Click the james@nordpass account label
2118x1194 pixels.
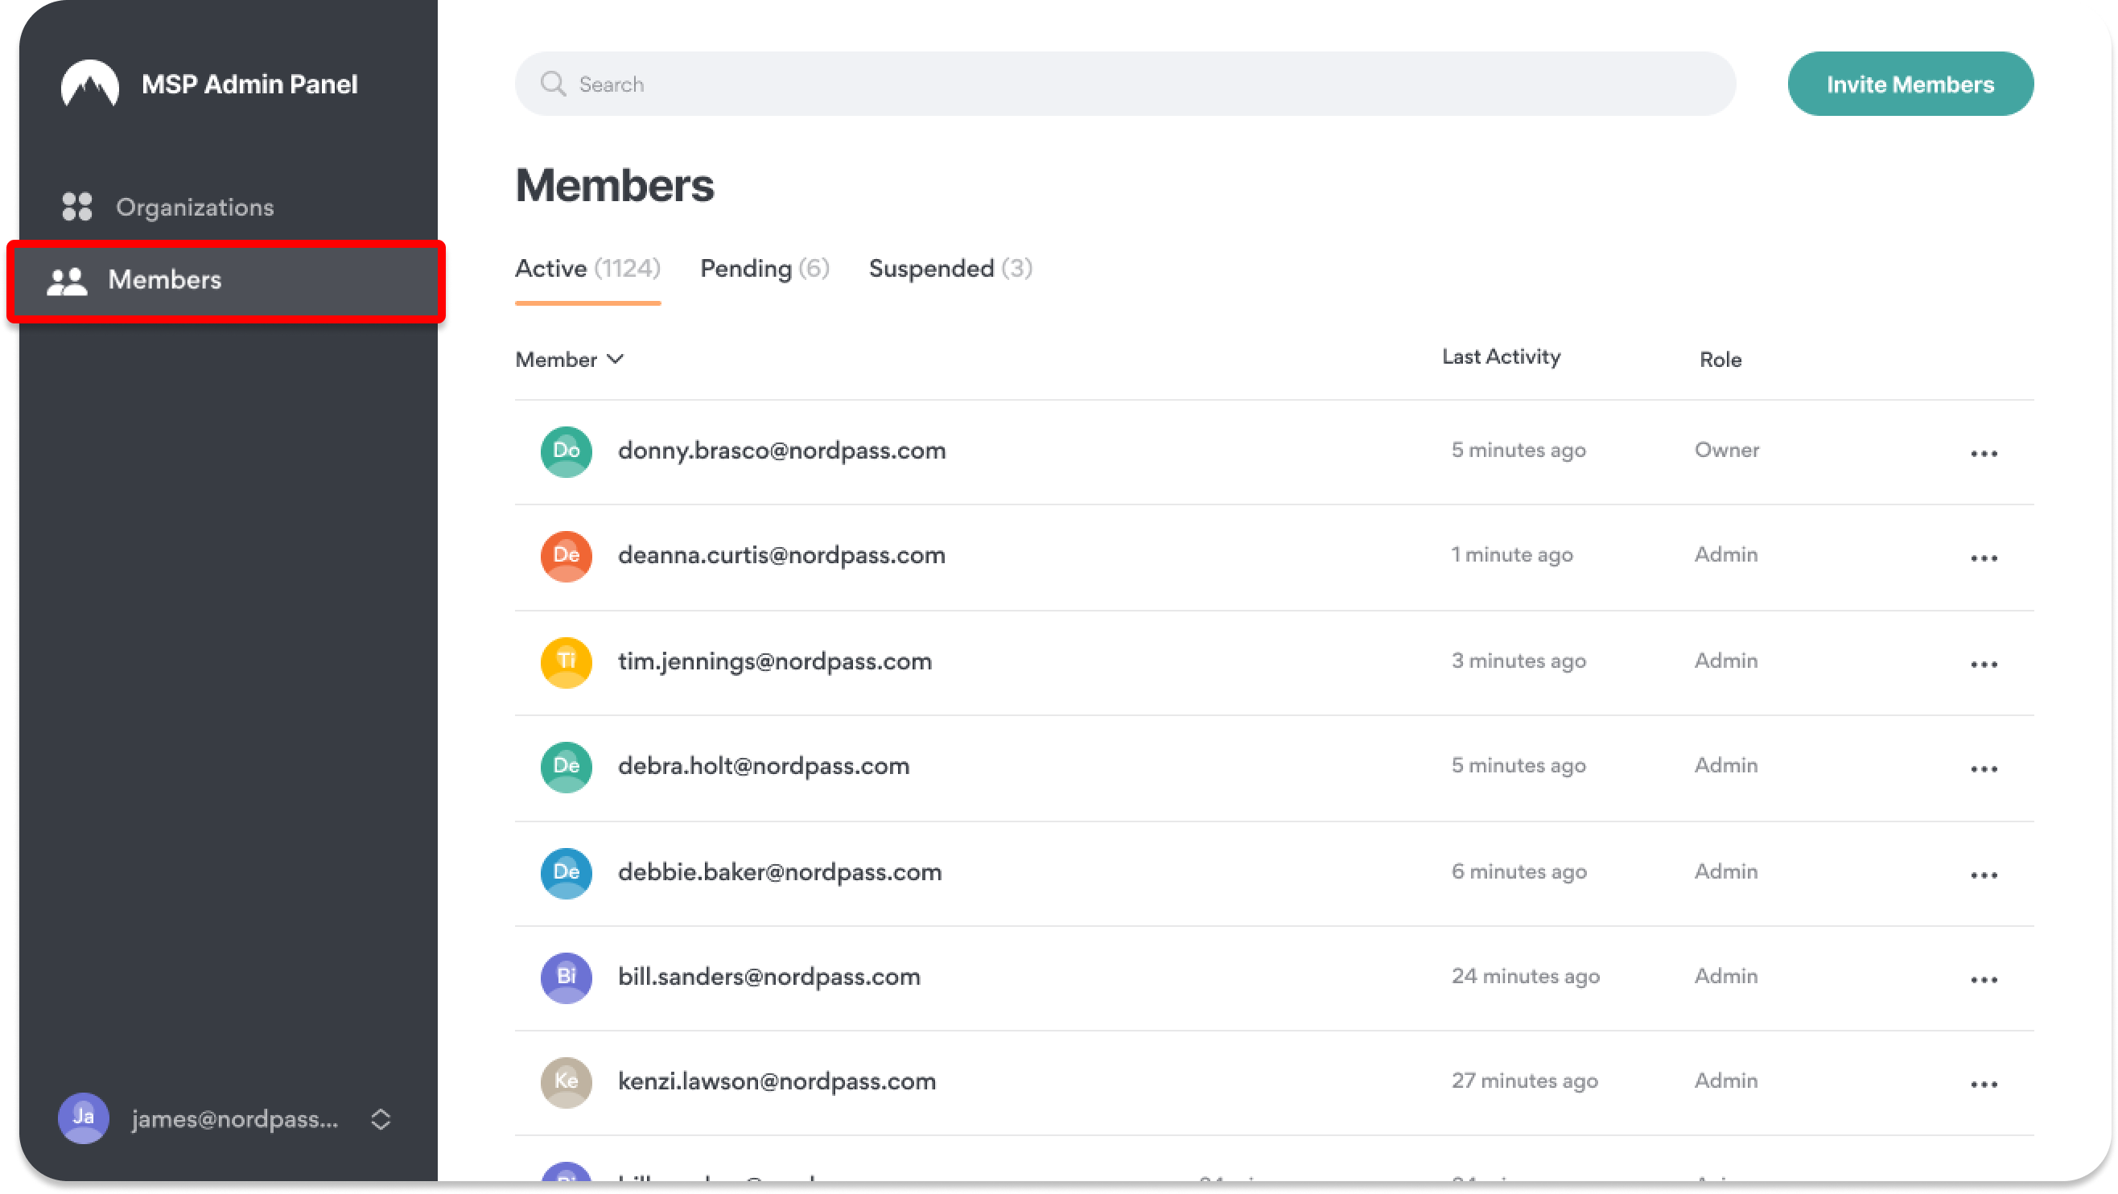(235, 1119)
